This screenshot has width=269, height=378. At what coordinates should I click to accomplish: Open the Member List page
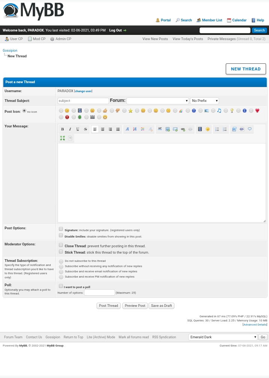(212, 20)
